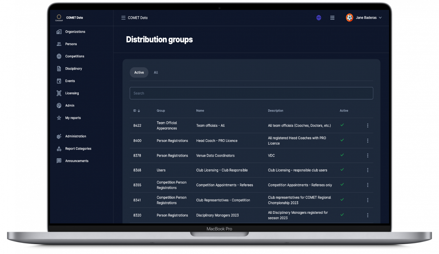Screen dimensions: 439x254
Task: Open the options menu for group 8422
Action: click(368, 125)
